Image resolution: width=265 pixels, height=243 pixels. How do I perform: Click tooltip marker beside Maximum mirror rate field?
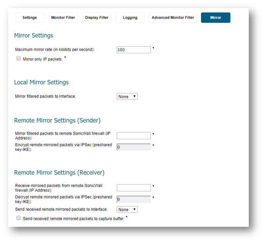click(153, 48)
